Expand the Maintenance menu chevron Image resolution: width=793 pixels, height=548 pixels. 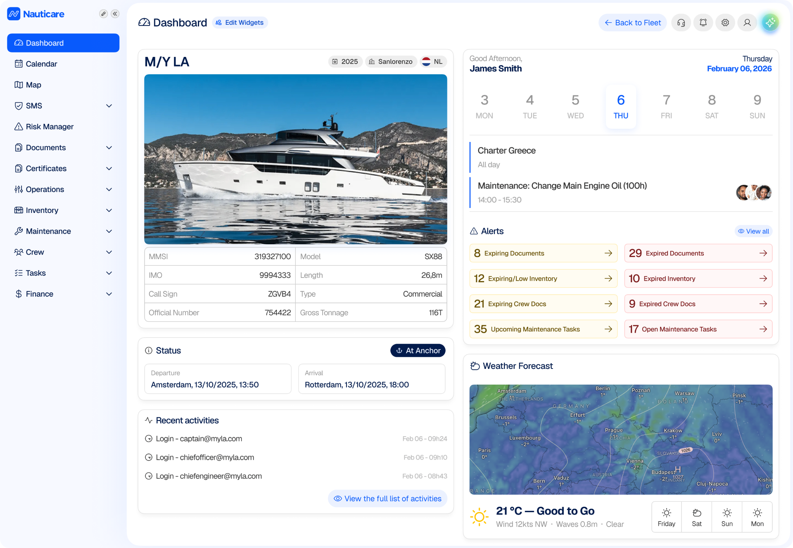pyautogui.click(x=109, y=231)
